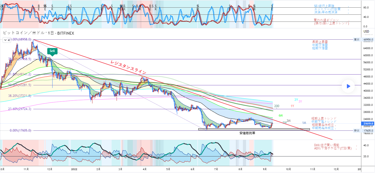Screen dimensions: 375x173
Task: Click the 200 moving average label
Action: coord(277,106)
